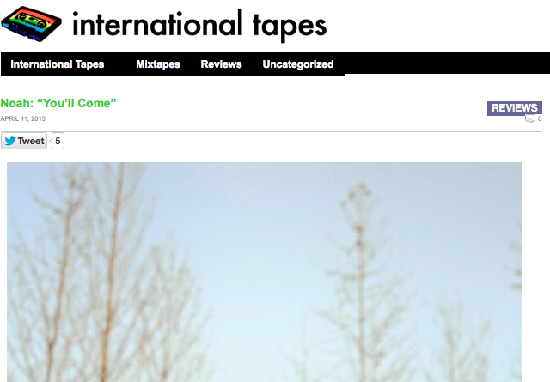Click the Tweet button
Image resolution: width=550 pixels, height=382 pixels.
point(24,141)
